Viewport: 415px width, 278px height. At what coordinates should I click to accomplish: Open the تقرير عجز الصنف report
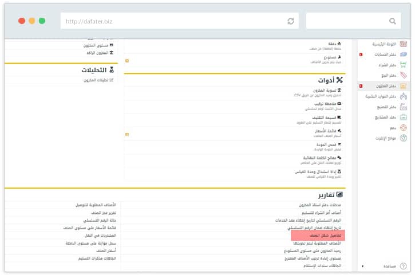pyautogui.click(x=104, y=213)
